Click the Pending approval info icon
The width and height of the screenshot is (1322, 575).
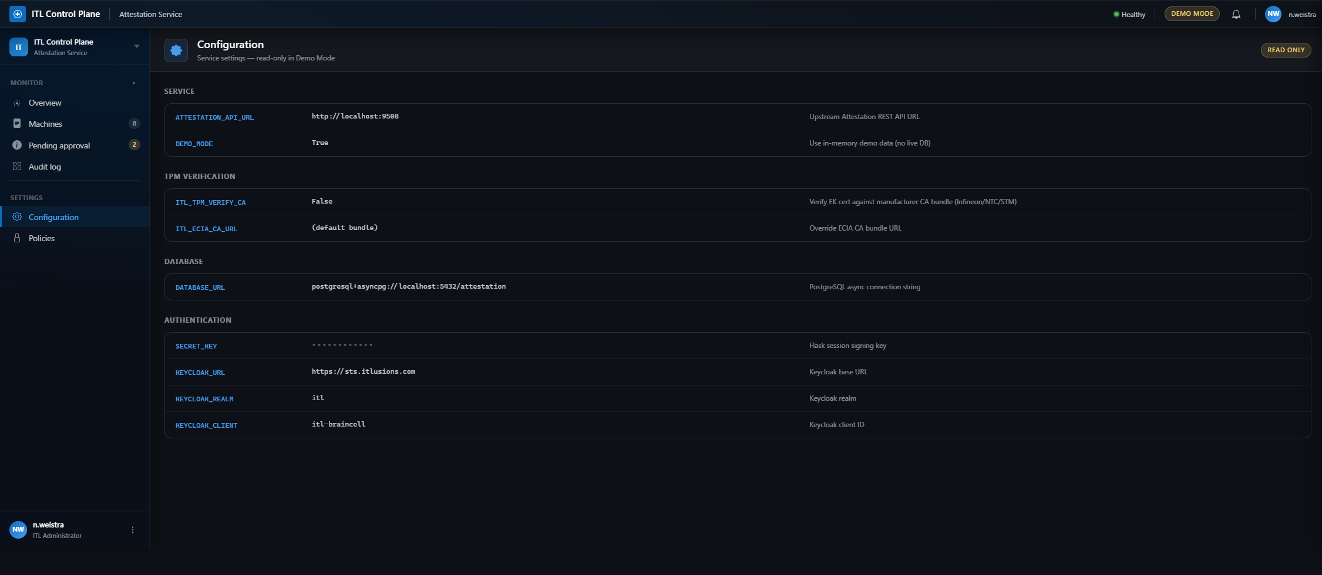click(17, 145)
